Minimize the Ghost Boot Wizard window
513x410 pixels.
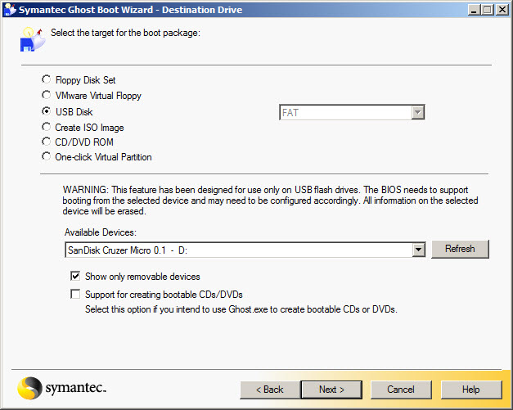[474, 10]
